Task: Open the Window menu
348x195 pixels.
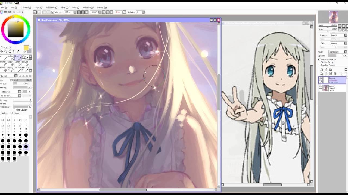Action: tap(88, 8)
